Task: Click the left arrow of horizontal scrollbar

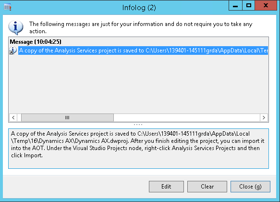Action: (13, 118)
